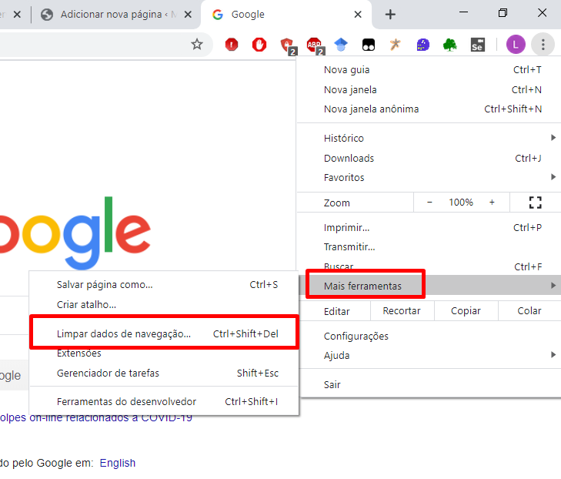This screenshot has width=561, height=479.
Task: Click the blue graduation cap extension icon
Action: (x=341, y=45)
